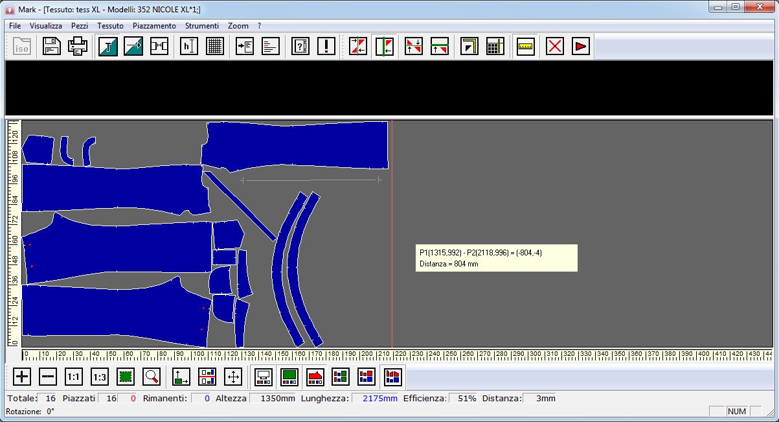Click the green and red blocks icon
Viewport: 779px width, 422px height.
(341, 376)
